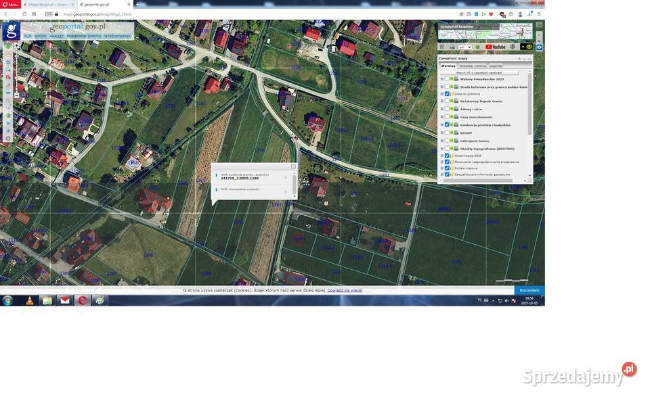650x399 pixels.
Task: Enable the Ceny nieruchomości layer checkbox
Action: tap(447, 117)
